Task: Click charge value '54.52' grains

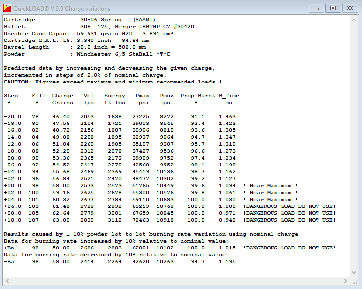Action: pyautogui.click(x=61, y=165)
